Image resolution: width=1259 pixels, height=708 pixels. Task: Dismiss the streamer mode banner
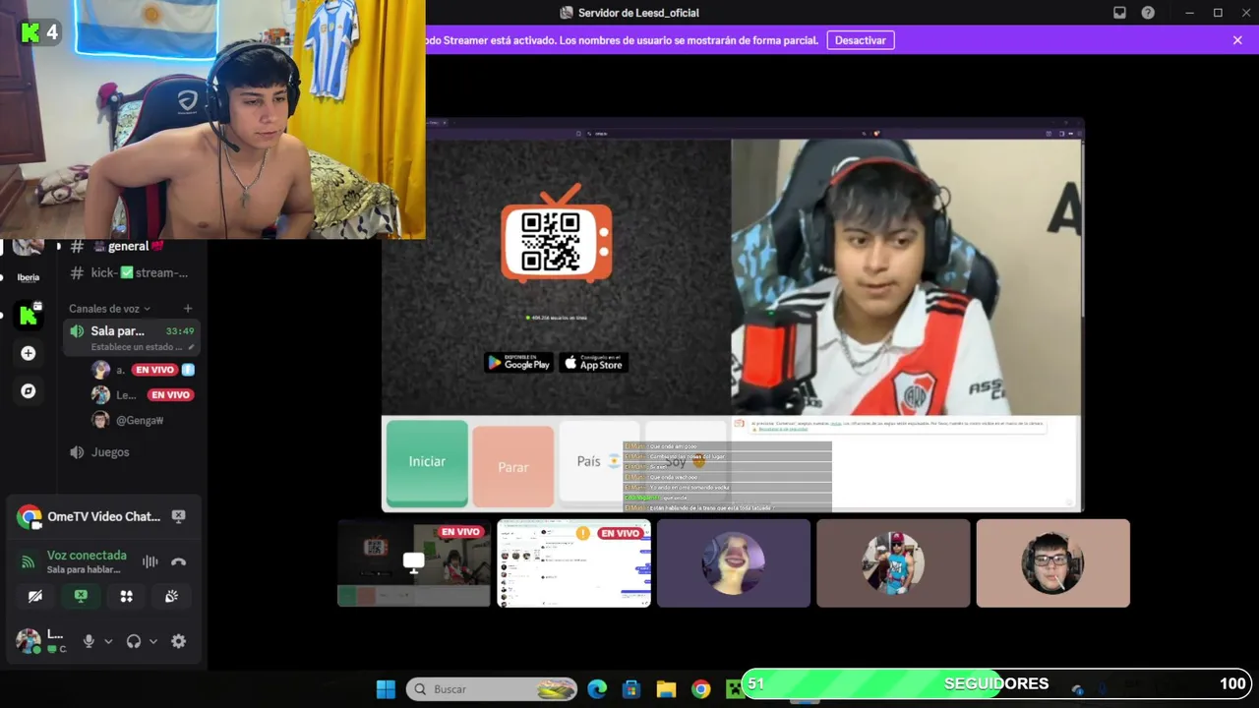[1237, 40]
